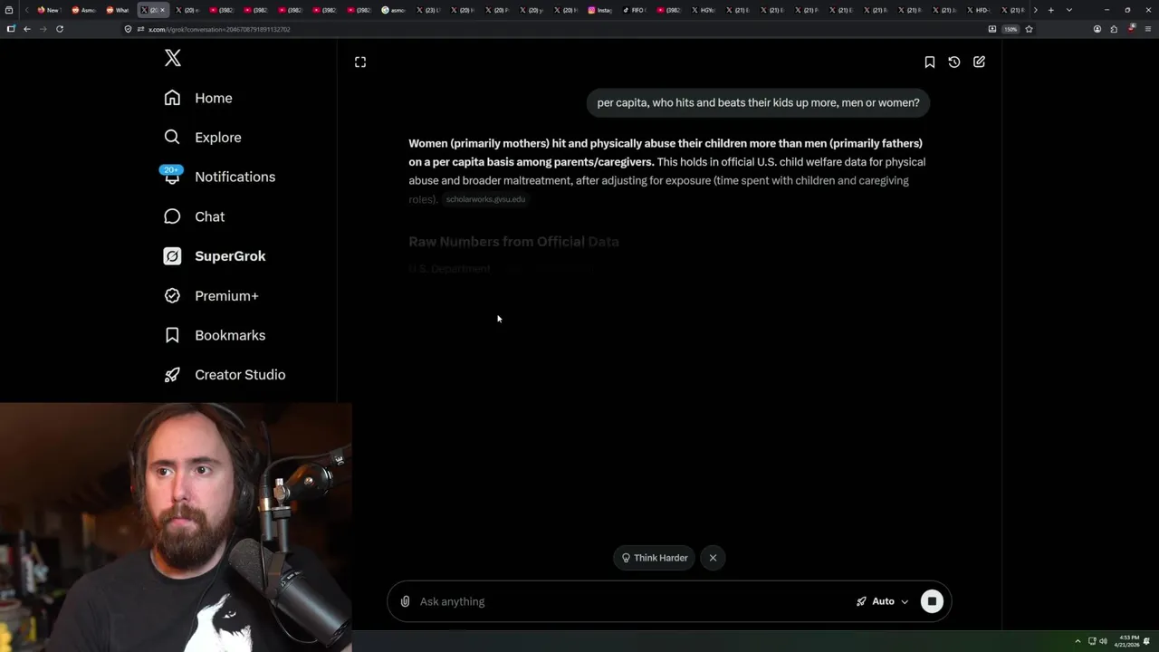Open browser extensions puzzle icon
The height and width of the screenshot is (652, 1159).
coord(1114,29)
